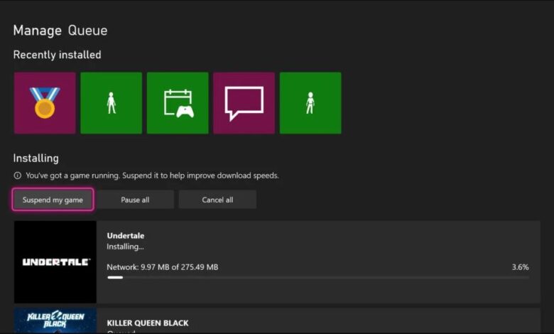Select the Killer Queen Black cover thumbnail
The image size is (554, 334).
55,320
